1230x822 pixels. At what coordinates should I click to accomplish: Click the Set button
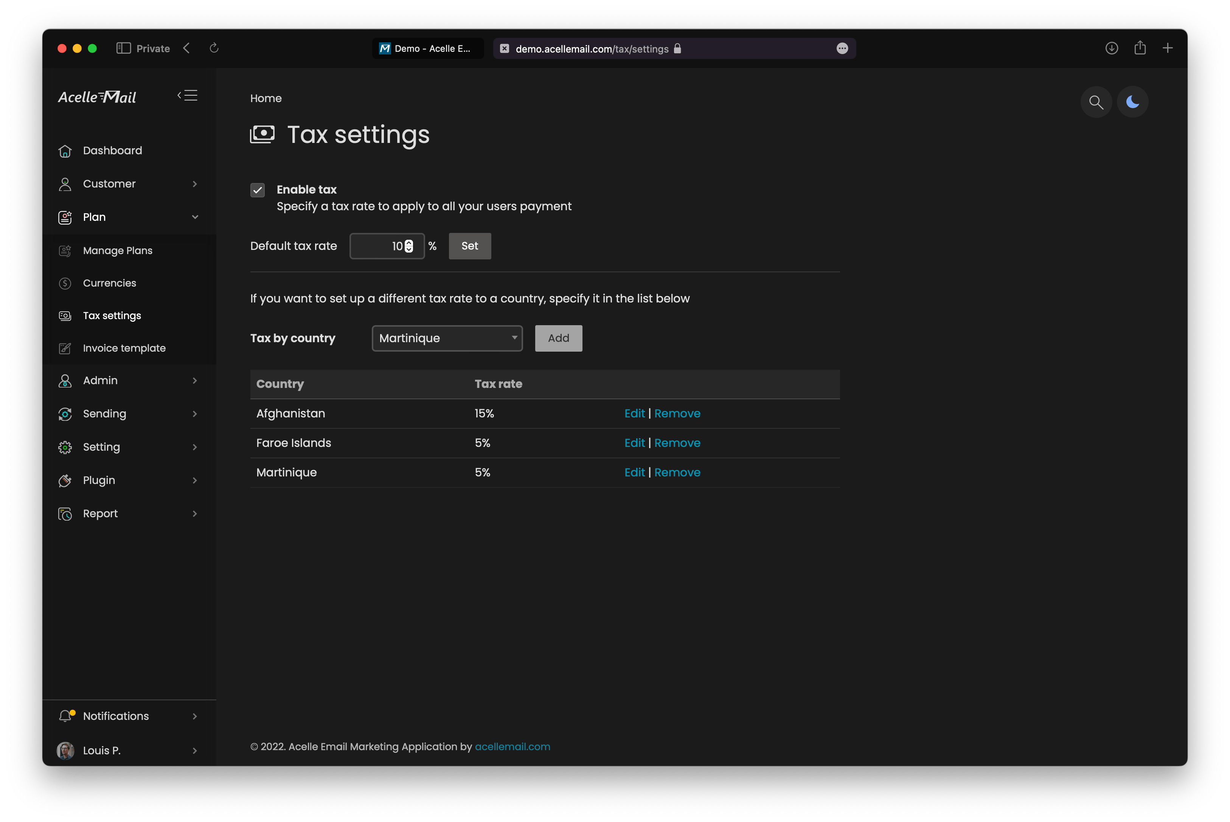tap(470, 246)
